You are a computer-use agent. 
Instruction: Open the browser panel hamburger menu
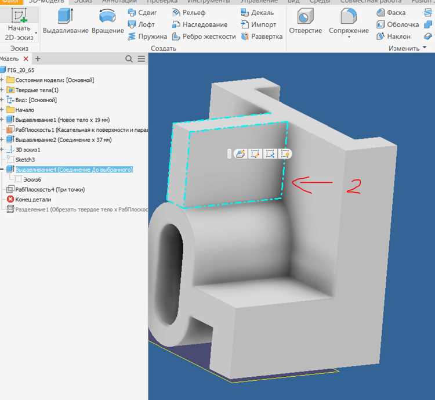click(142, 59)
